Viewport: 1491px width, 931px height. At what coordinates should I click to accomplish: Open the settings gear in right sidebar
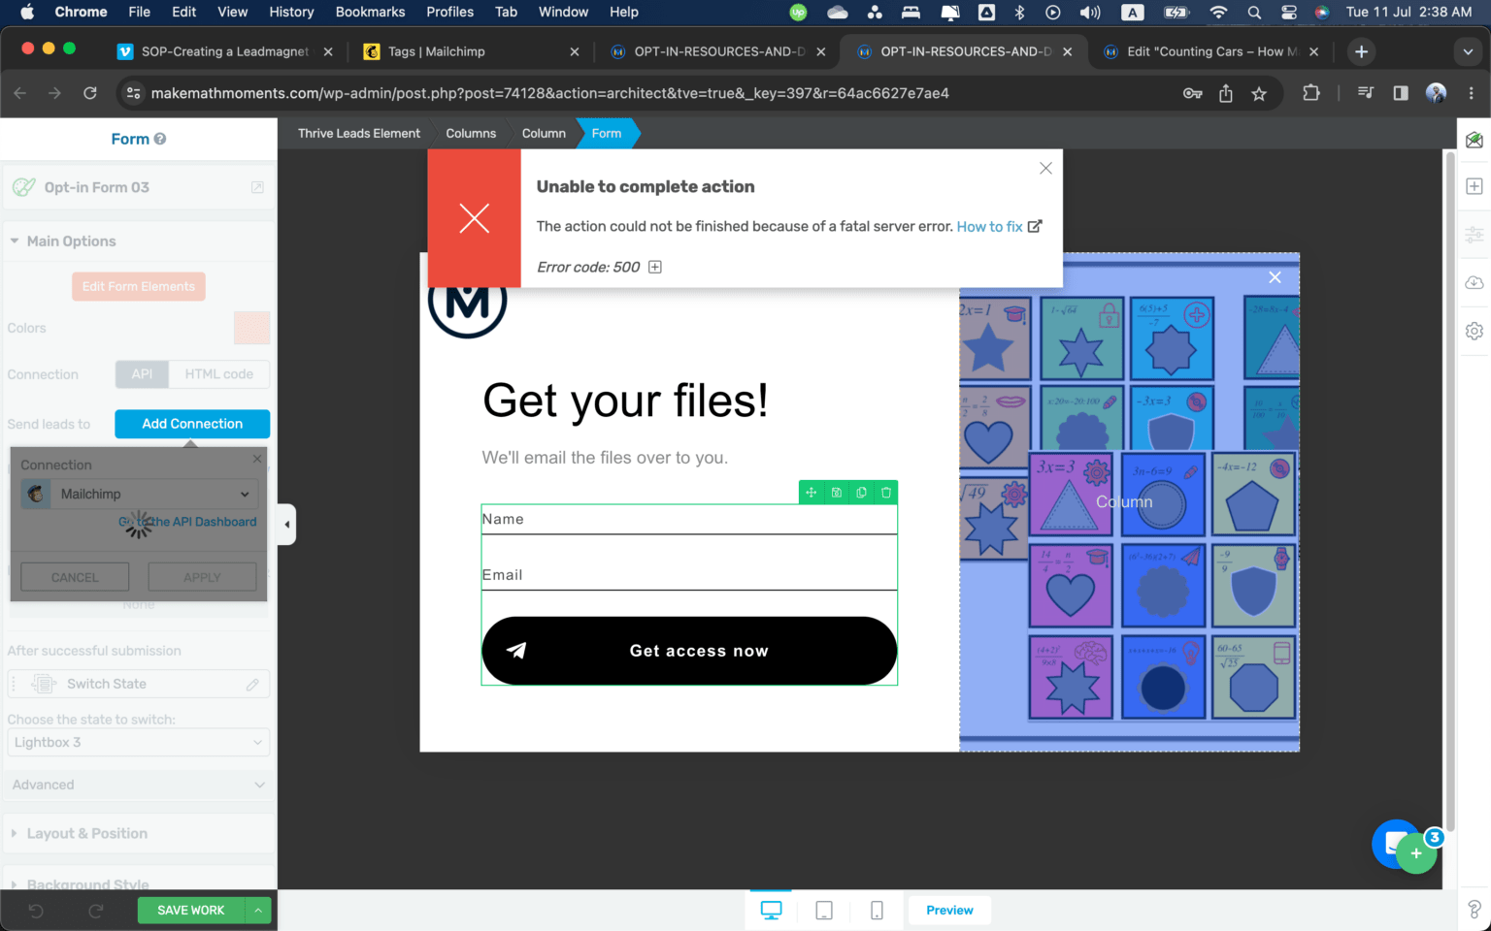pos(1474,331)
